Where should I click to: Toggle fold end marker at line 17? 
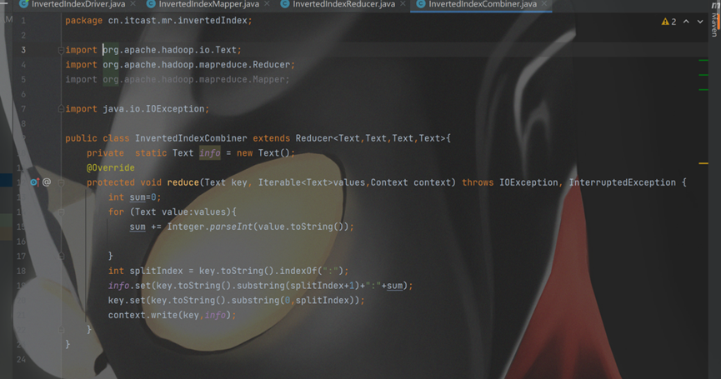coord(61,256)
